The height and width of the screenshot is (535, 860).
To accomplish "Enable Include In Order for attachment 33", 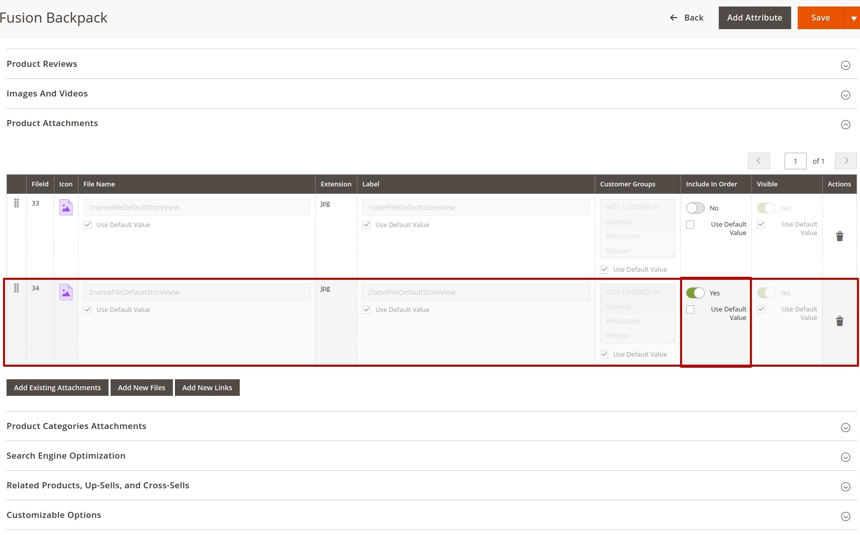I will [x=695, y=208].
